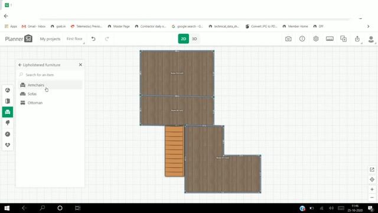
Task: Open the volume control in tray
Action: [331, 208]
